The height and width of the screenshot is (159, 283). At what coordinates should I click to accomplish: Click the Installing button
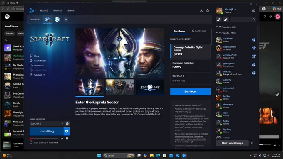tap(47, 131)
